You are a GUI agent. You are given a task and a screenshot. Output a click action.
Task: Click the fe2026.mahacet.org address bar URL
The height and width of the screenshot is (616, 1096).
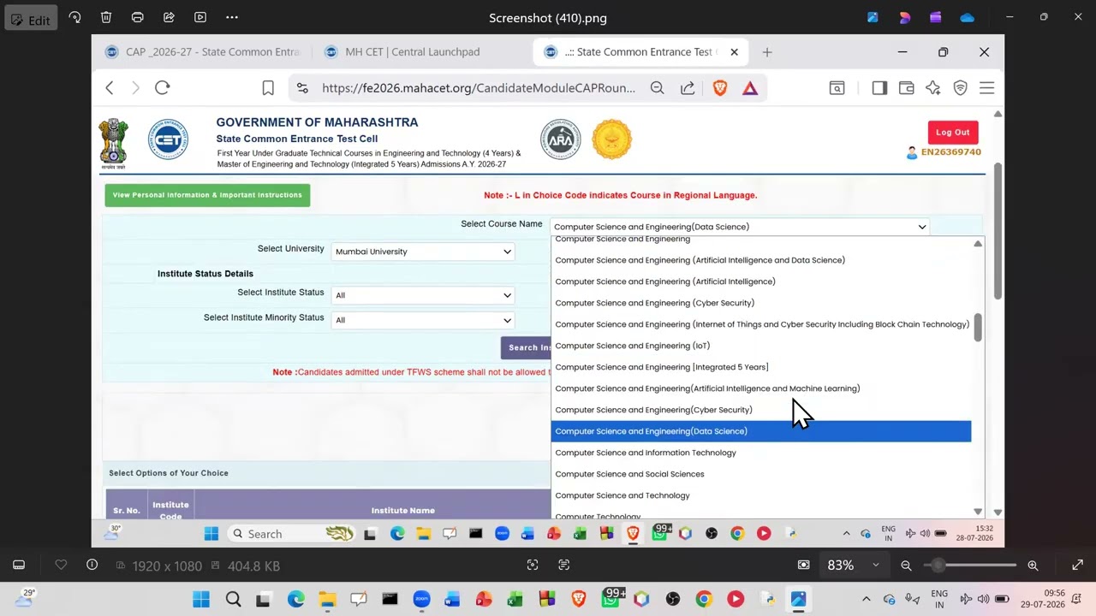[479, 88]
